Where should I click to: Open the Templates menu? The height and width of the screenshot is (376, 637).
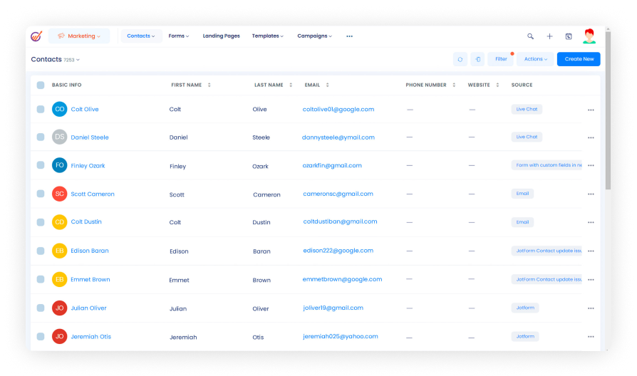click(267, 36)
